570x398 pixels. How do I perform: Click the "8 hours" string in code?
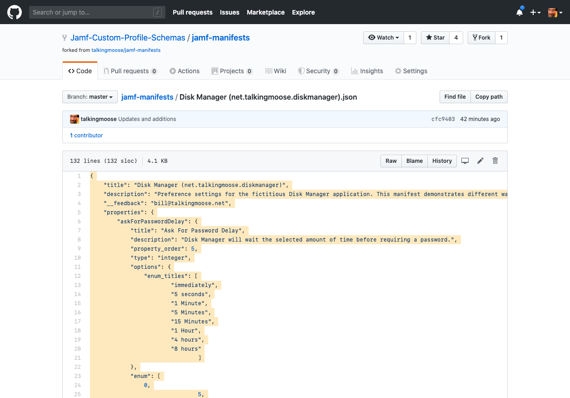point(186,349)
